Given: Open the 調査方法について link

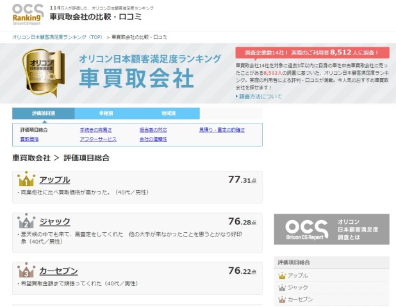Looking at the screenshot, I should pyautogui.click(x=260, y=97).
